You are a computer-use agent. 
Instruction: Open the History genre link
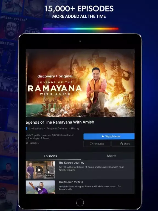[75, 129]
